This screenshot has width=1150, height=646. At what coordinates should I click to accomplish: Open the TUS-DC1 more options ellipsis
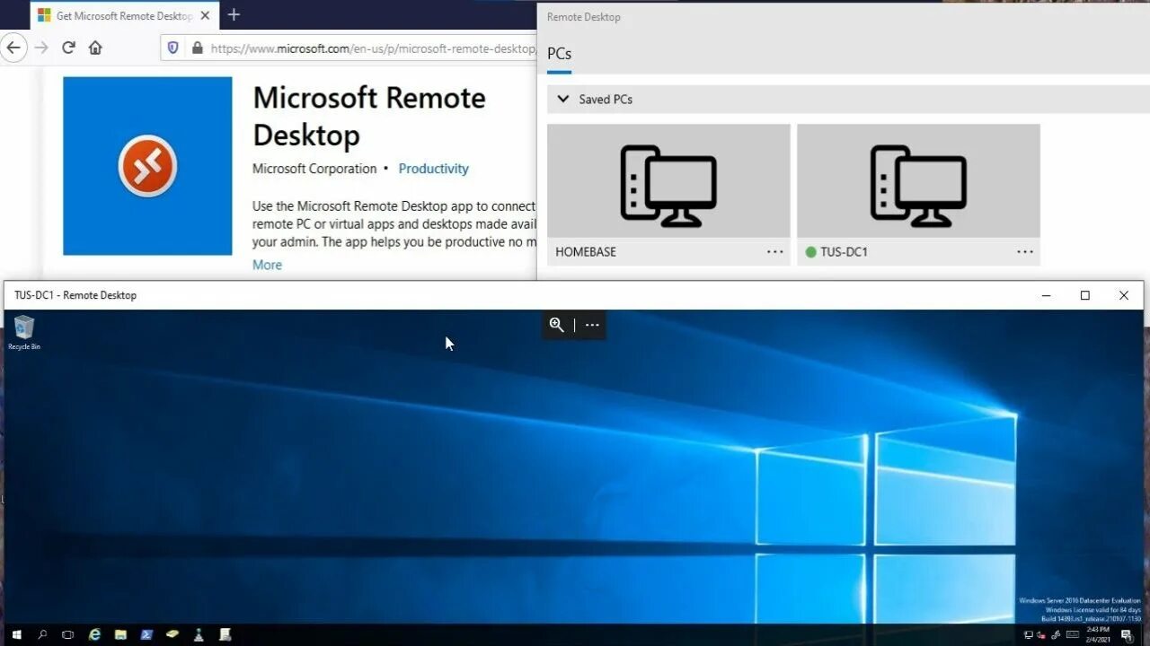(x=1025, y=252)
